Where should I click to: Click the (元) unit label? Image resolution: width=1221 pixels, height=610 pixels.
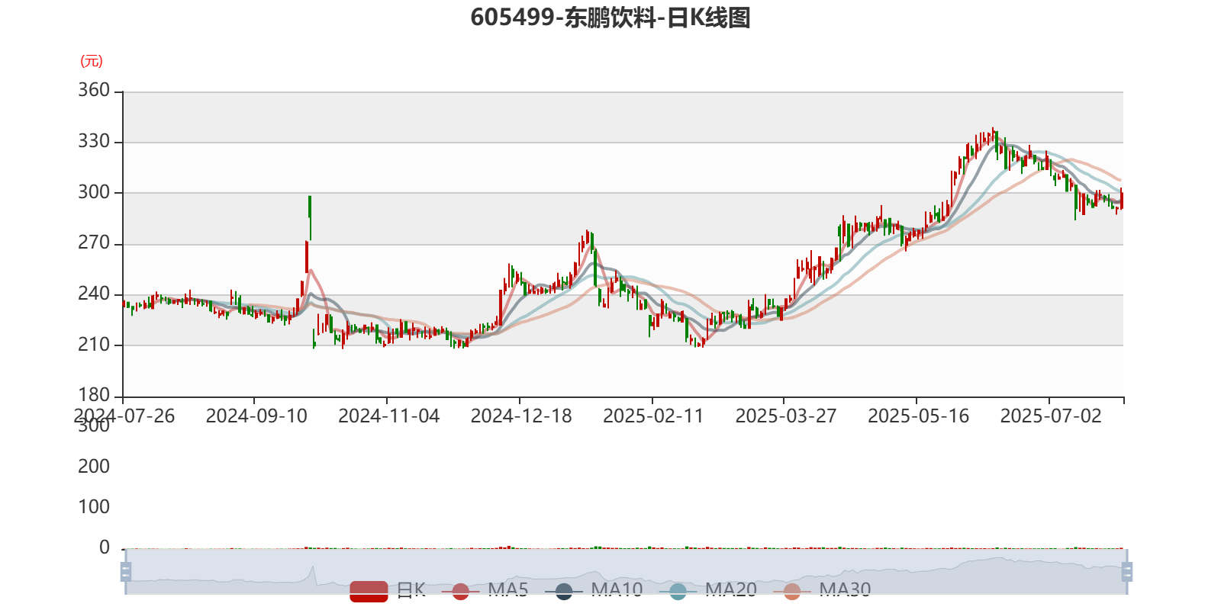[92, 61]
